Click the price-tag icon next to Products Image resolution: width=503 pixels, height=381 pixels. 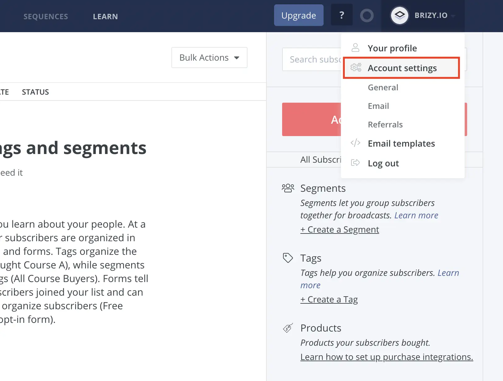[x=288, y=327]
